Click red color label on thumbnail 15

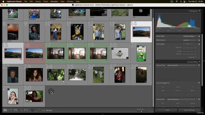pyautogui.click(x=21, y=59)
